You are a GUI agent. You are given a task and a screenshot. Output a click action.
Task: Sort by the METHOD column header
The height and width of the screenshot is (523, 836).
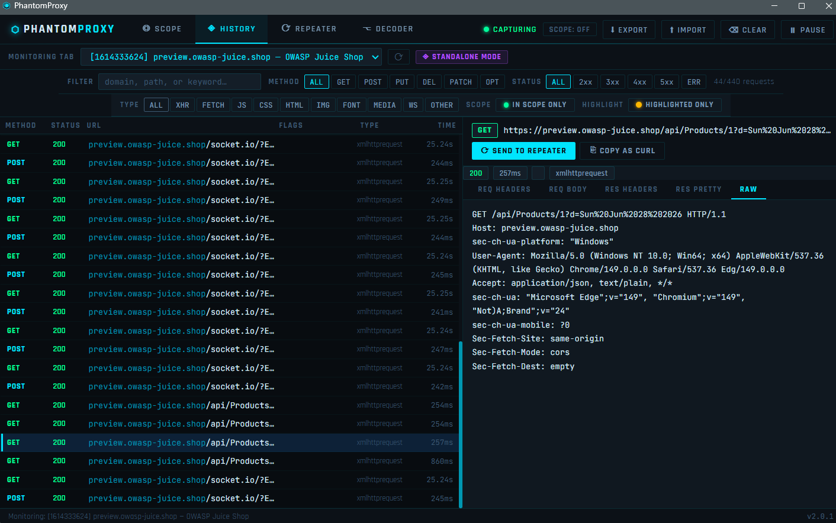click(x=21, y=125)
